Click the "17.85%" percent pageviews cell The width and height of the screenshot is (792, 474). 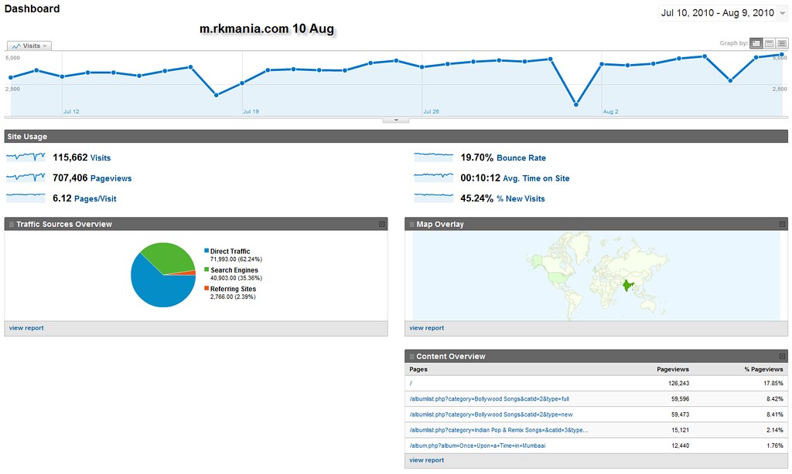coord(773,383)
